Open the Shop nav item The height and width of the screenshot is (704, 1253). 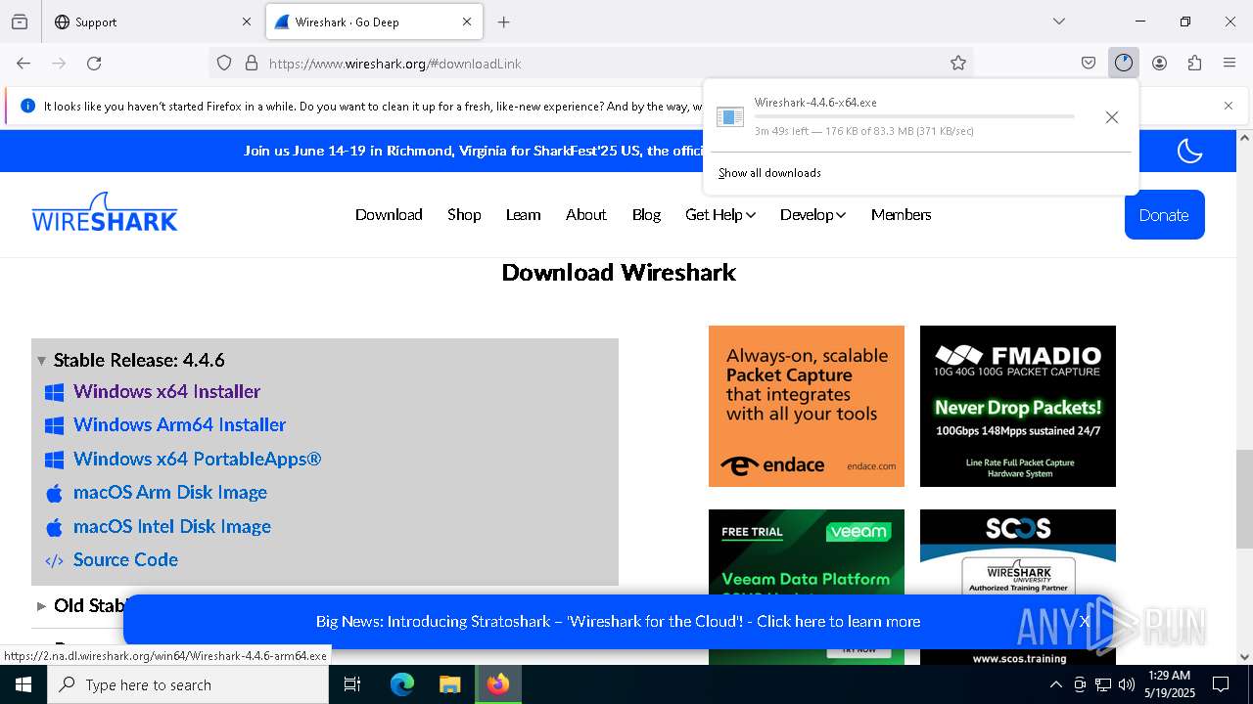coord(464,214)
